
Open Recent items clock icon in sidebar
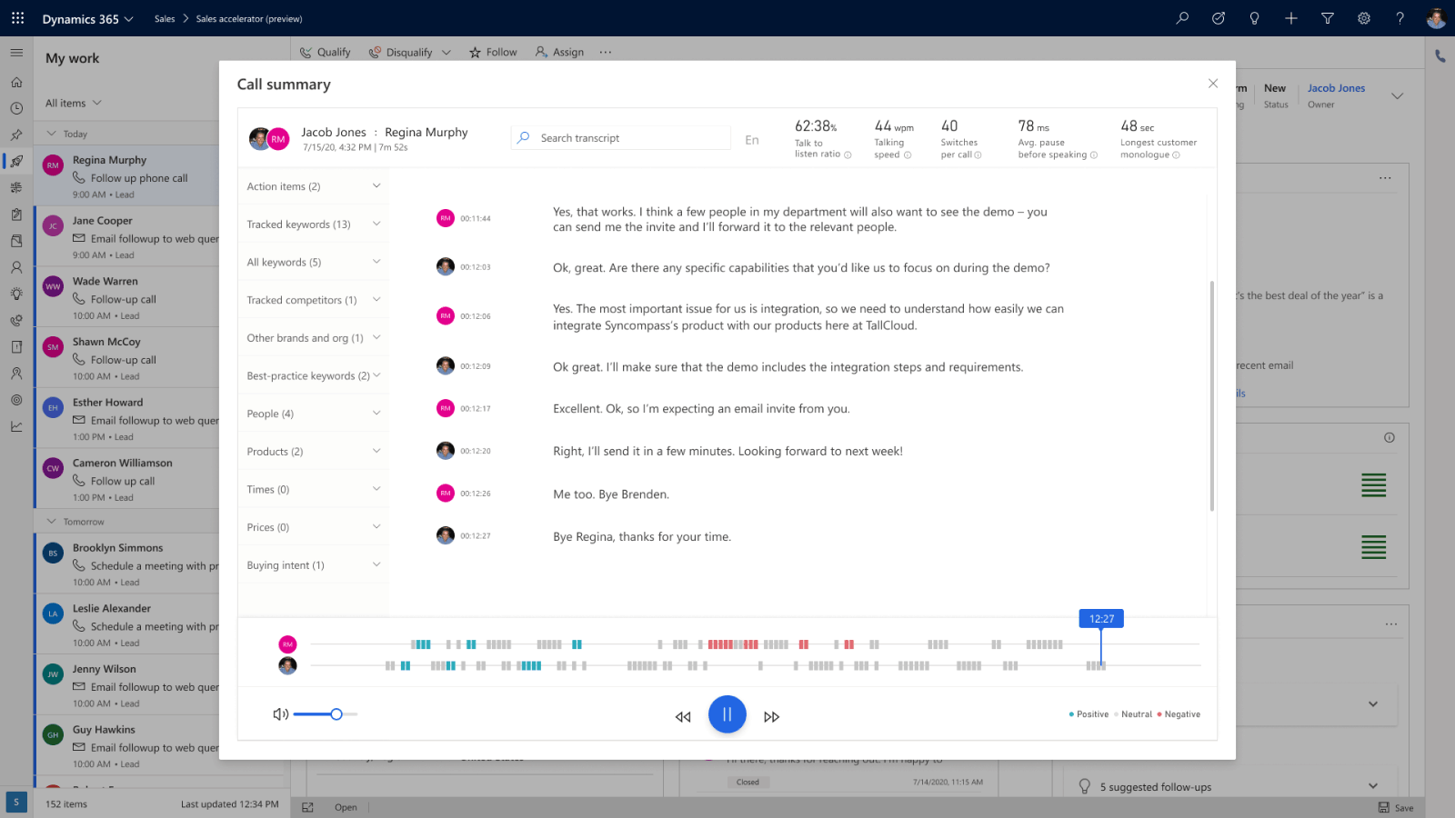tap(16, 108)
